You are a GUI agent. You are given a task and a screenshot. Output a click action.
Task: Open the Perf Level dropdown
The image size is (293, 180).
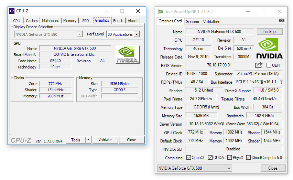click(137, 34)
